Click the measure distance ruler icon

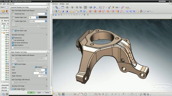point(127,8)
